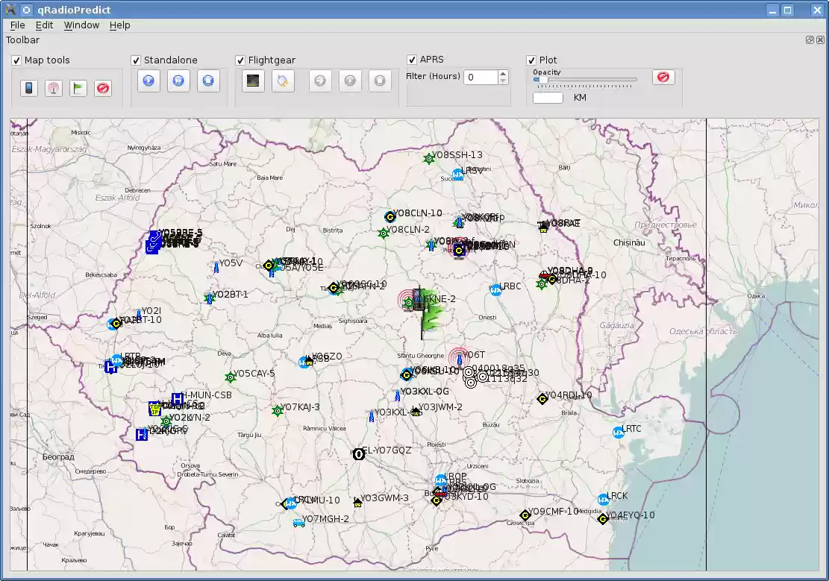Decrement the Filter Hours value
The height and width of the screenshot is (581, 829).
(504, 81)
